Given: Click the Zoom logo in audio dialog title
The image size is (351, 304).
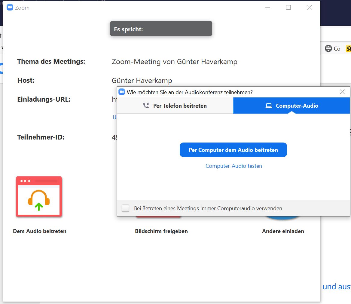Looking at the screenshot, I should point(121,92).
